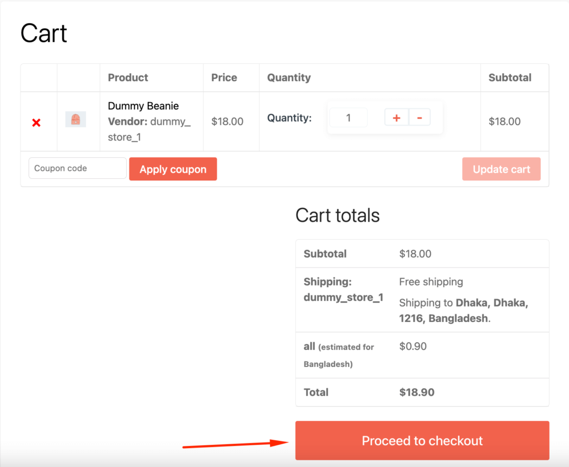The width and height of the screenshot is (569, 467).
Task: Click the Shipping: dummy_store_1 label
Action: (x=343, y=290)
